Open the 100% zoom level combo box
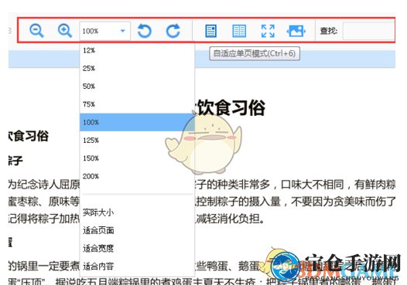407x285 pixels. point(105,31)
